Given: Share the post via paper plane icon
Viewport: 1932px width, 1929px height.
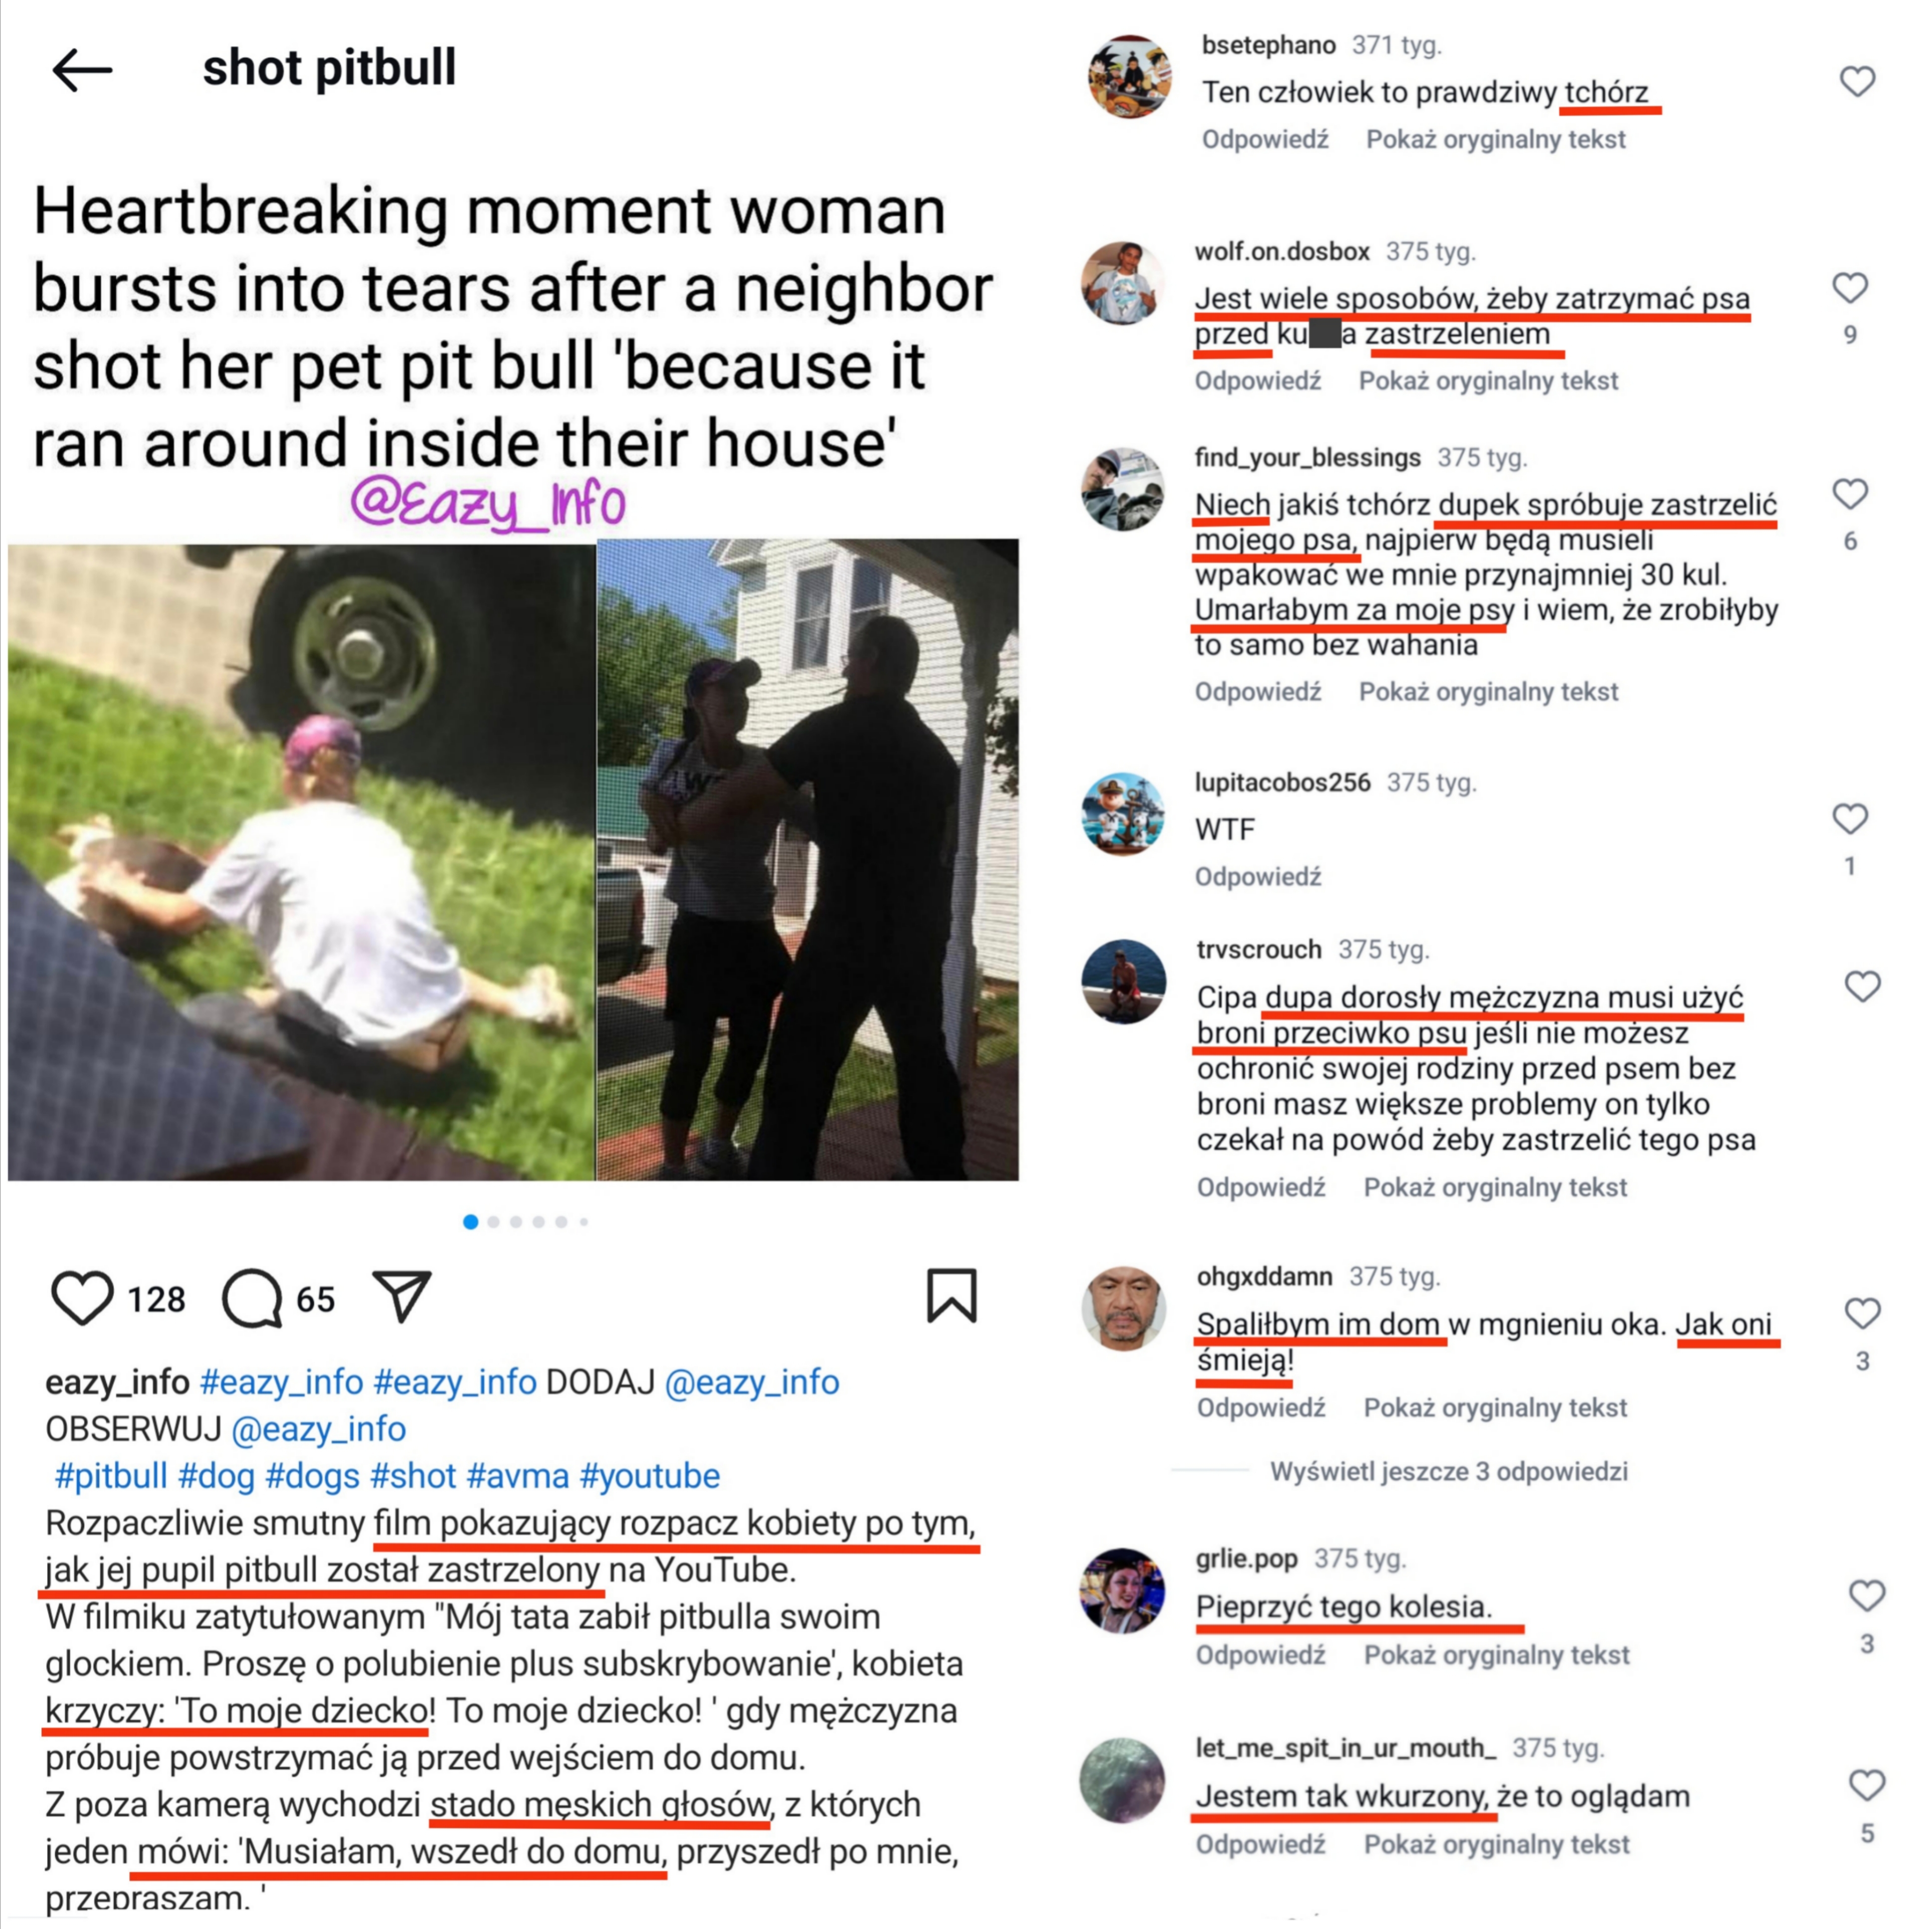Looking at the screenshot, I should coord(401,1296).
